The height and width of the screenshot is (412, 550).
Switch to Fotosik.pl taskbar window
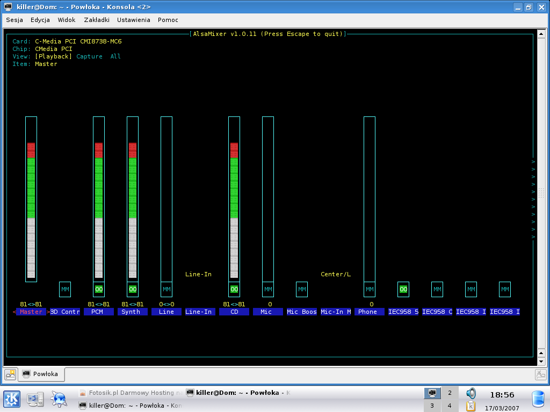click(x=131, y=393)
